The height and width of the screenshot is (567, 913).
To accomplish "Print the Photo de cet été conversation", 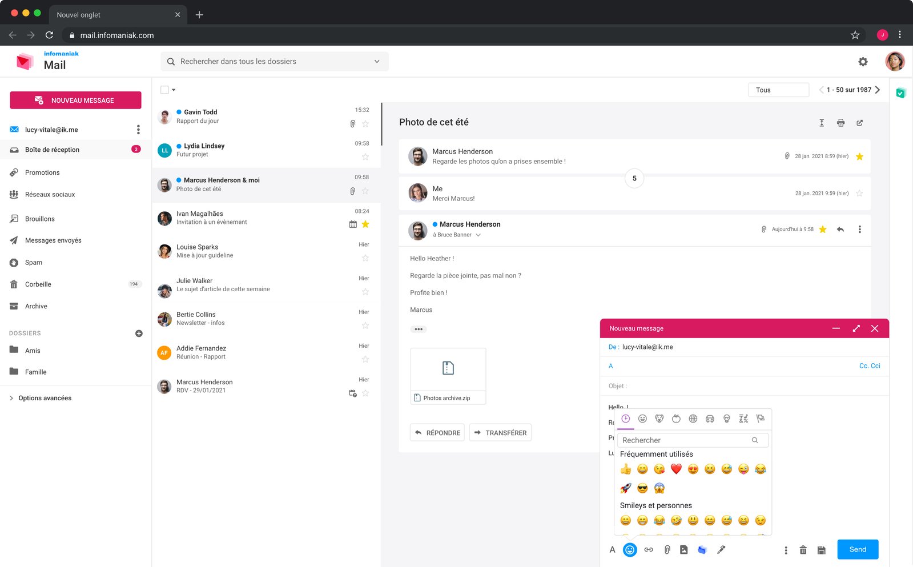I will coord(840,123).
